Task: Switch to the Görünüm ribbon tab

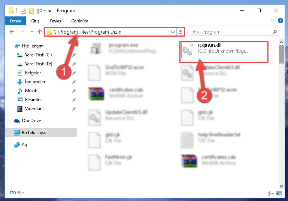Action: click(80, 21)
